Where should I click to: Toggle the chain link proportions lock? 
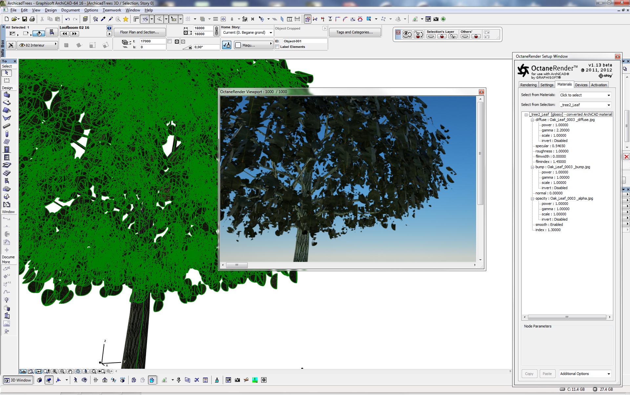pos(217,31)
